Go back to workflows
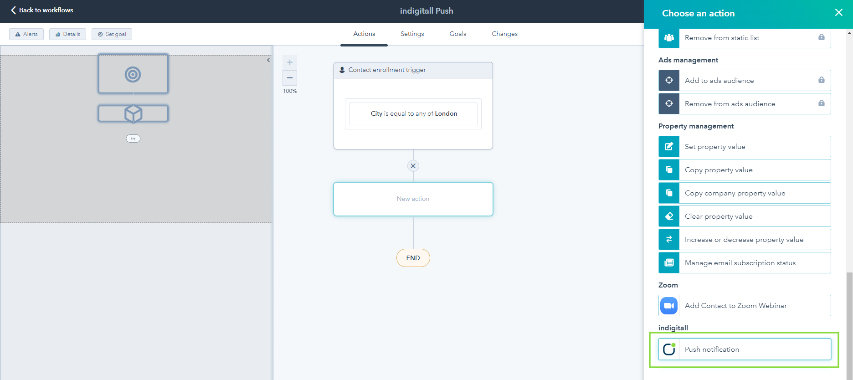The height and width of the screenshot is (380, 853). [x=42, y=10]
